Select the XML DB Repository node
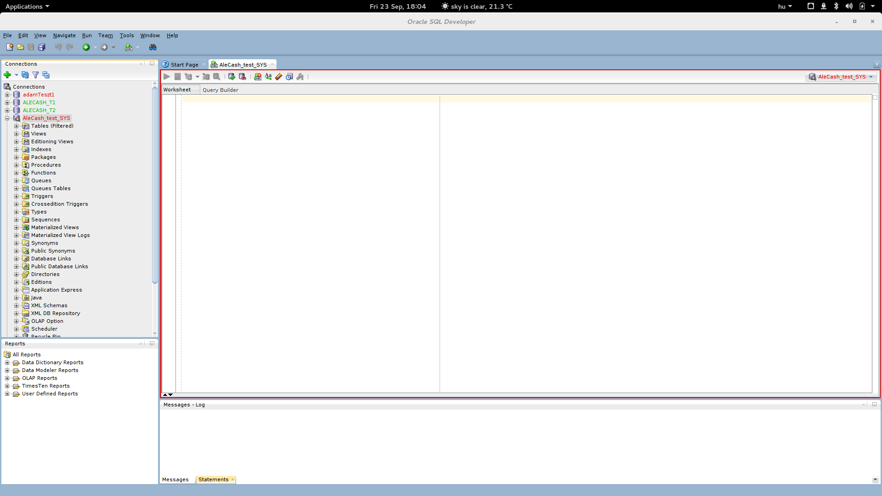The height and width of the screenshot is (496, 882). tap(56, 313)
